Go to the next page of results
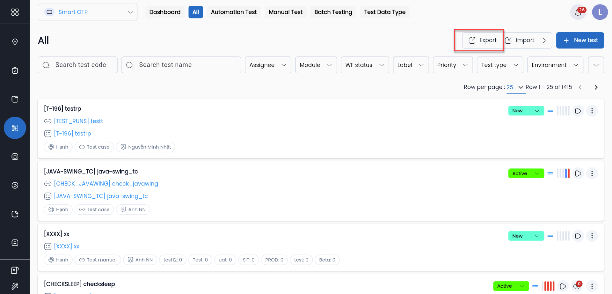Viewport: 612px width, 294px height. [x=596, y=87]
